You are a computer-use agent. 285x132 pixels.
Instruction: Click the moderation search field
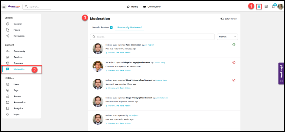(x=152, y=37)
